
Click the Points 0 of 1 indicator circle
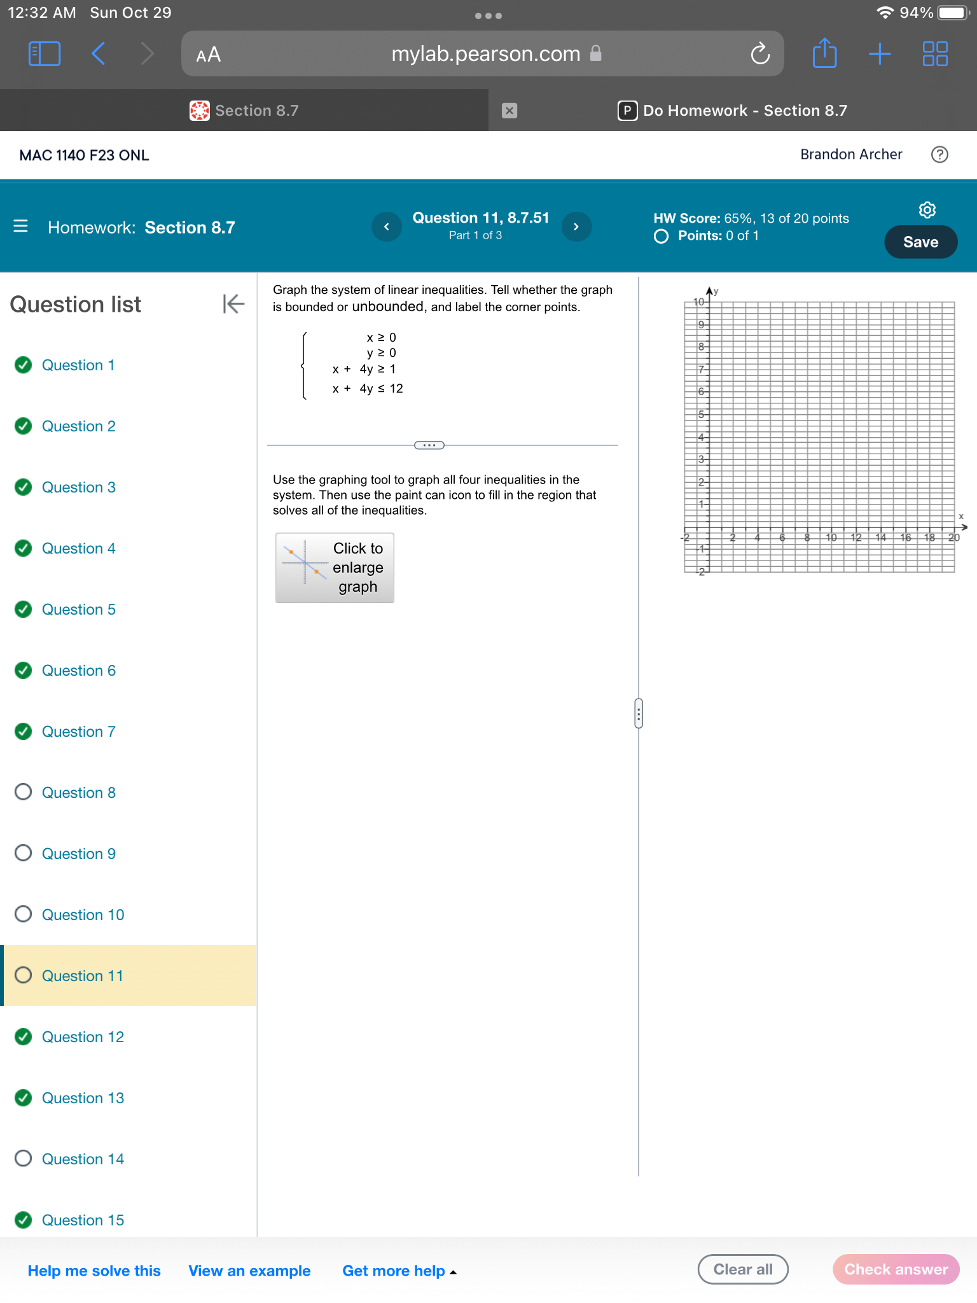click(x=662, y=236)
